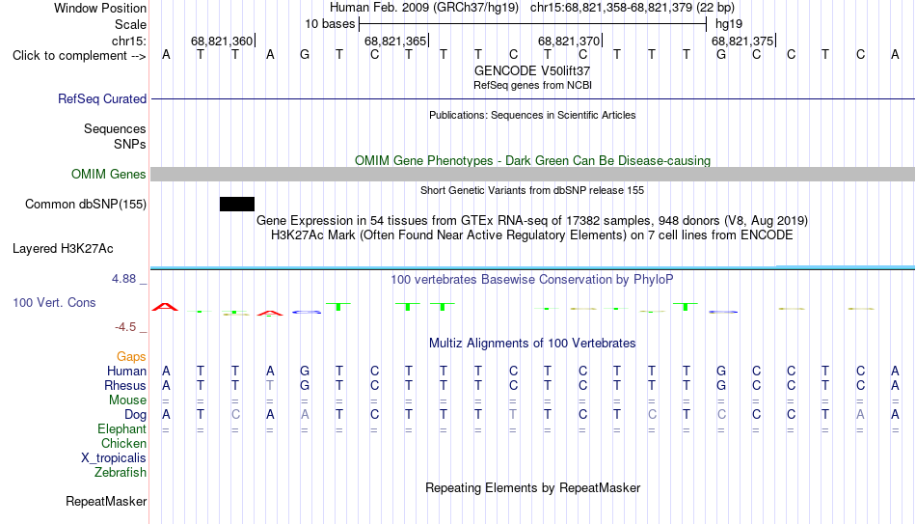Screen dimensions: 916x524
Task: Click the 68,821,360 coordinate tick
Action: coord(222,41)
